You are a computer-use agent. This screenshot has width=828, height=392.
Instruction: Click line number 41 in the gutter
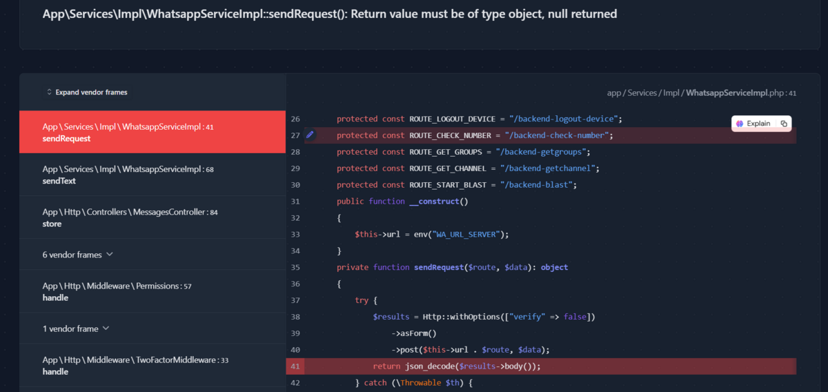(295, 366)
